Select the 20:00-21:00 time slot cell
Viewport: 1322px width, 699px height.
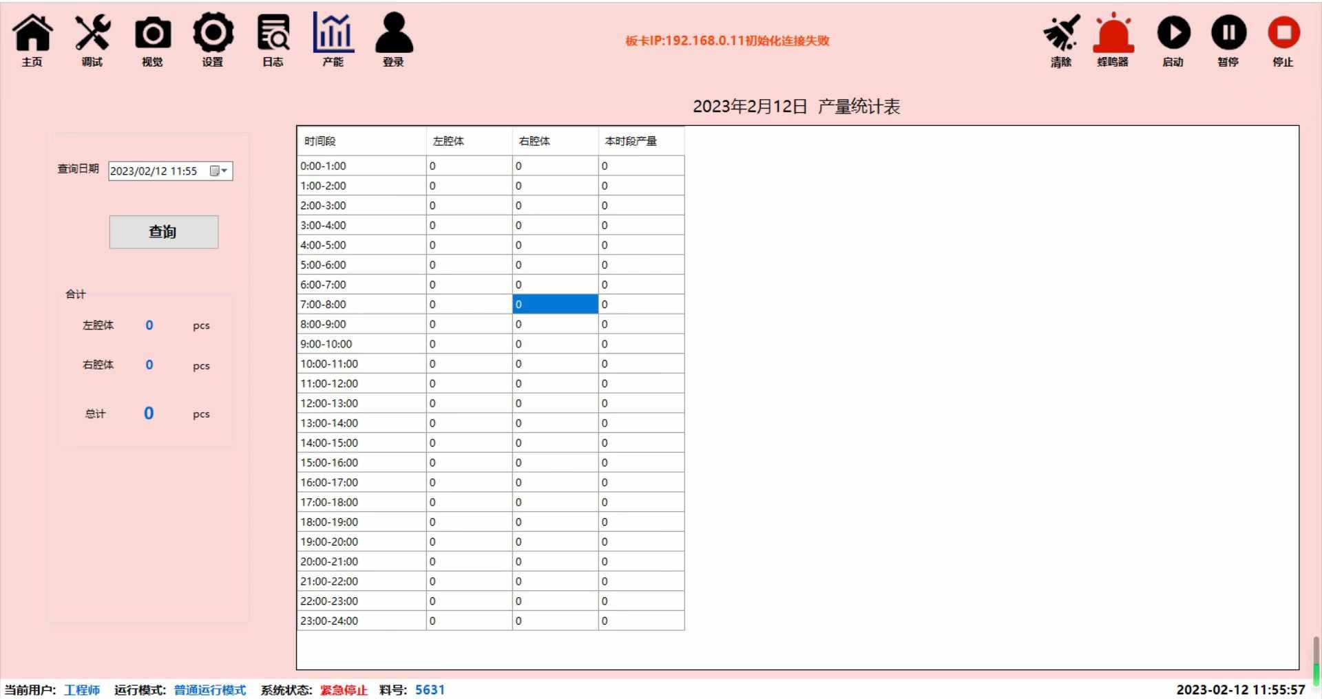(361, 561)
